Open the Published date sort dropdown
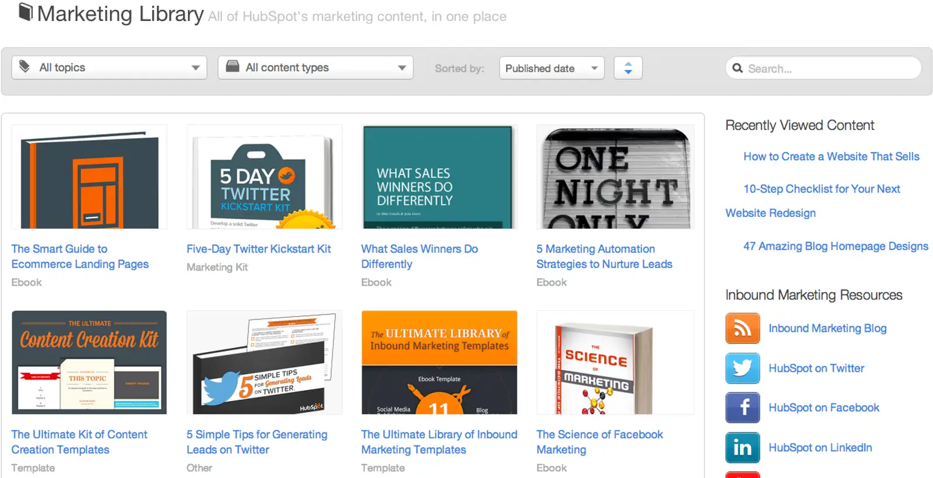The image size is (933, 478). pyautogui.click(x=552, y=68)
